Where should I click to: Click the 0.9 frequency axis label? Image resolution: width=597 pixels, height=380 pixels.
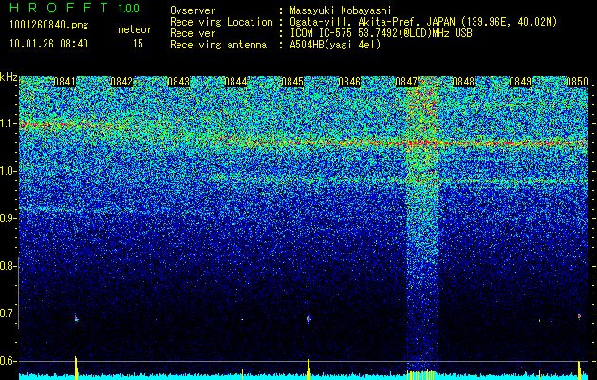(9, 218)
